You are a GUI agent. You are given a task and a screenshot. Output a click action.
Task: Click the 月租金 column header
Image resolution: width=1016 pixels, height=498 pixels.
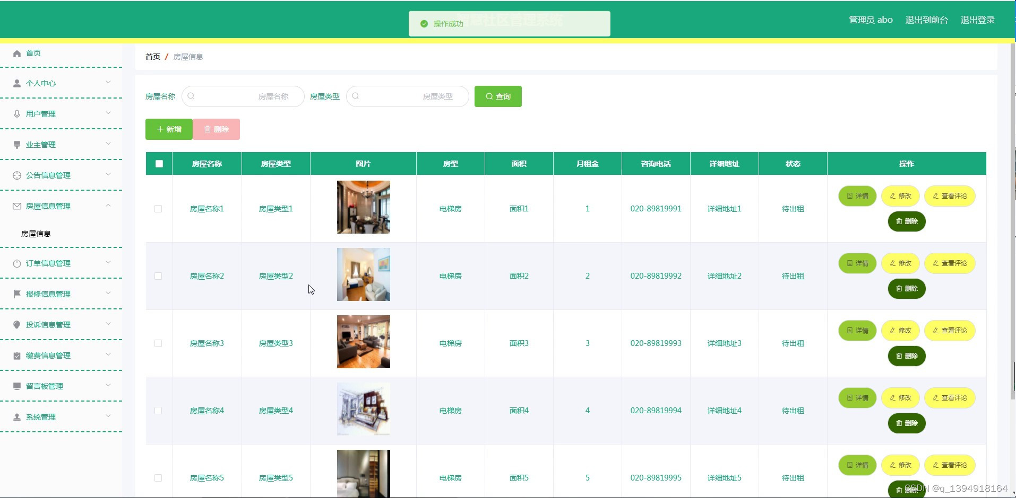[588, 164]
